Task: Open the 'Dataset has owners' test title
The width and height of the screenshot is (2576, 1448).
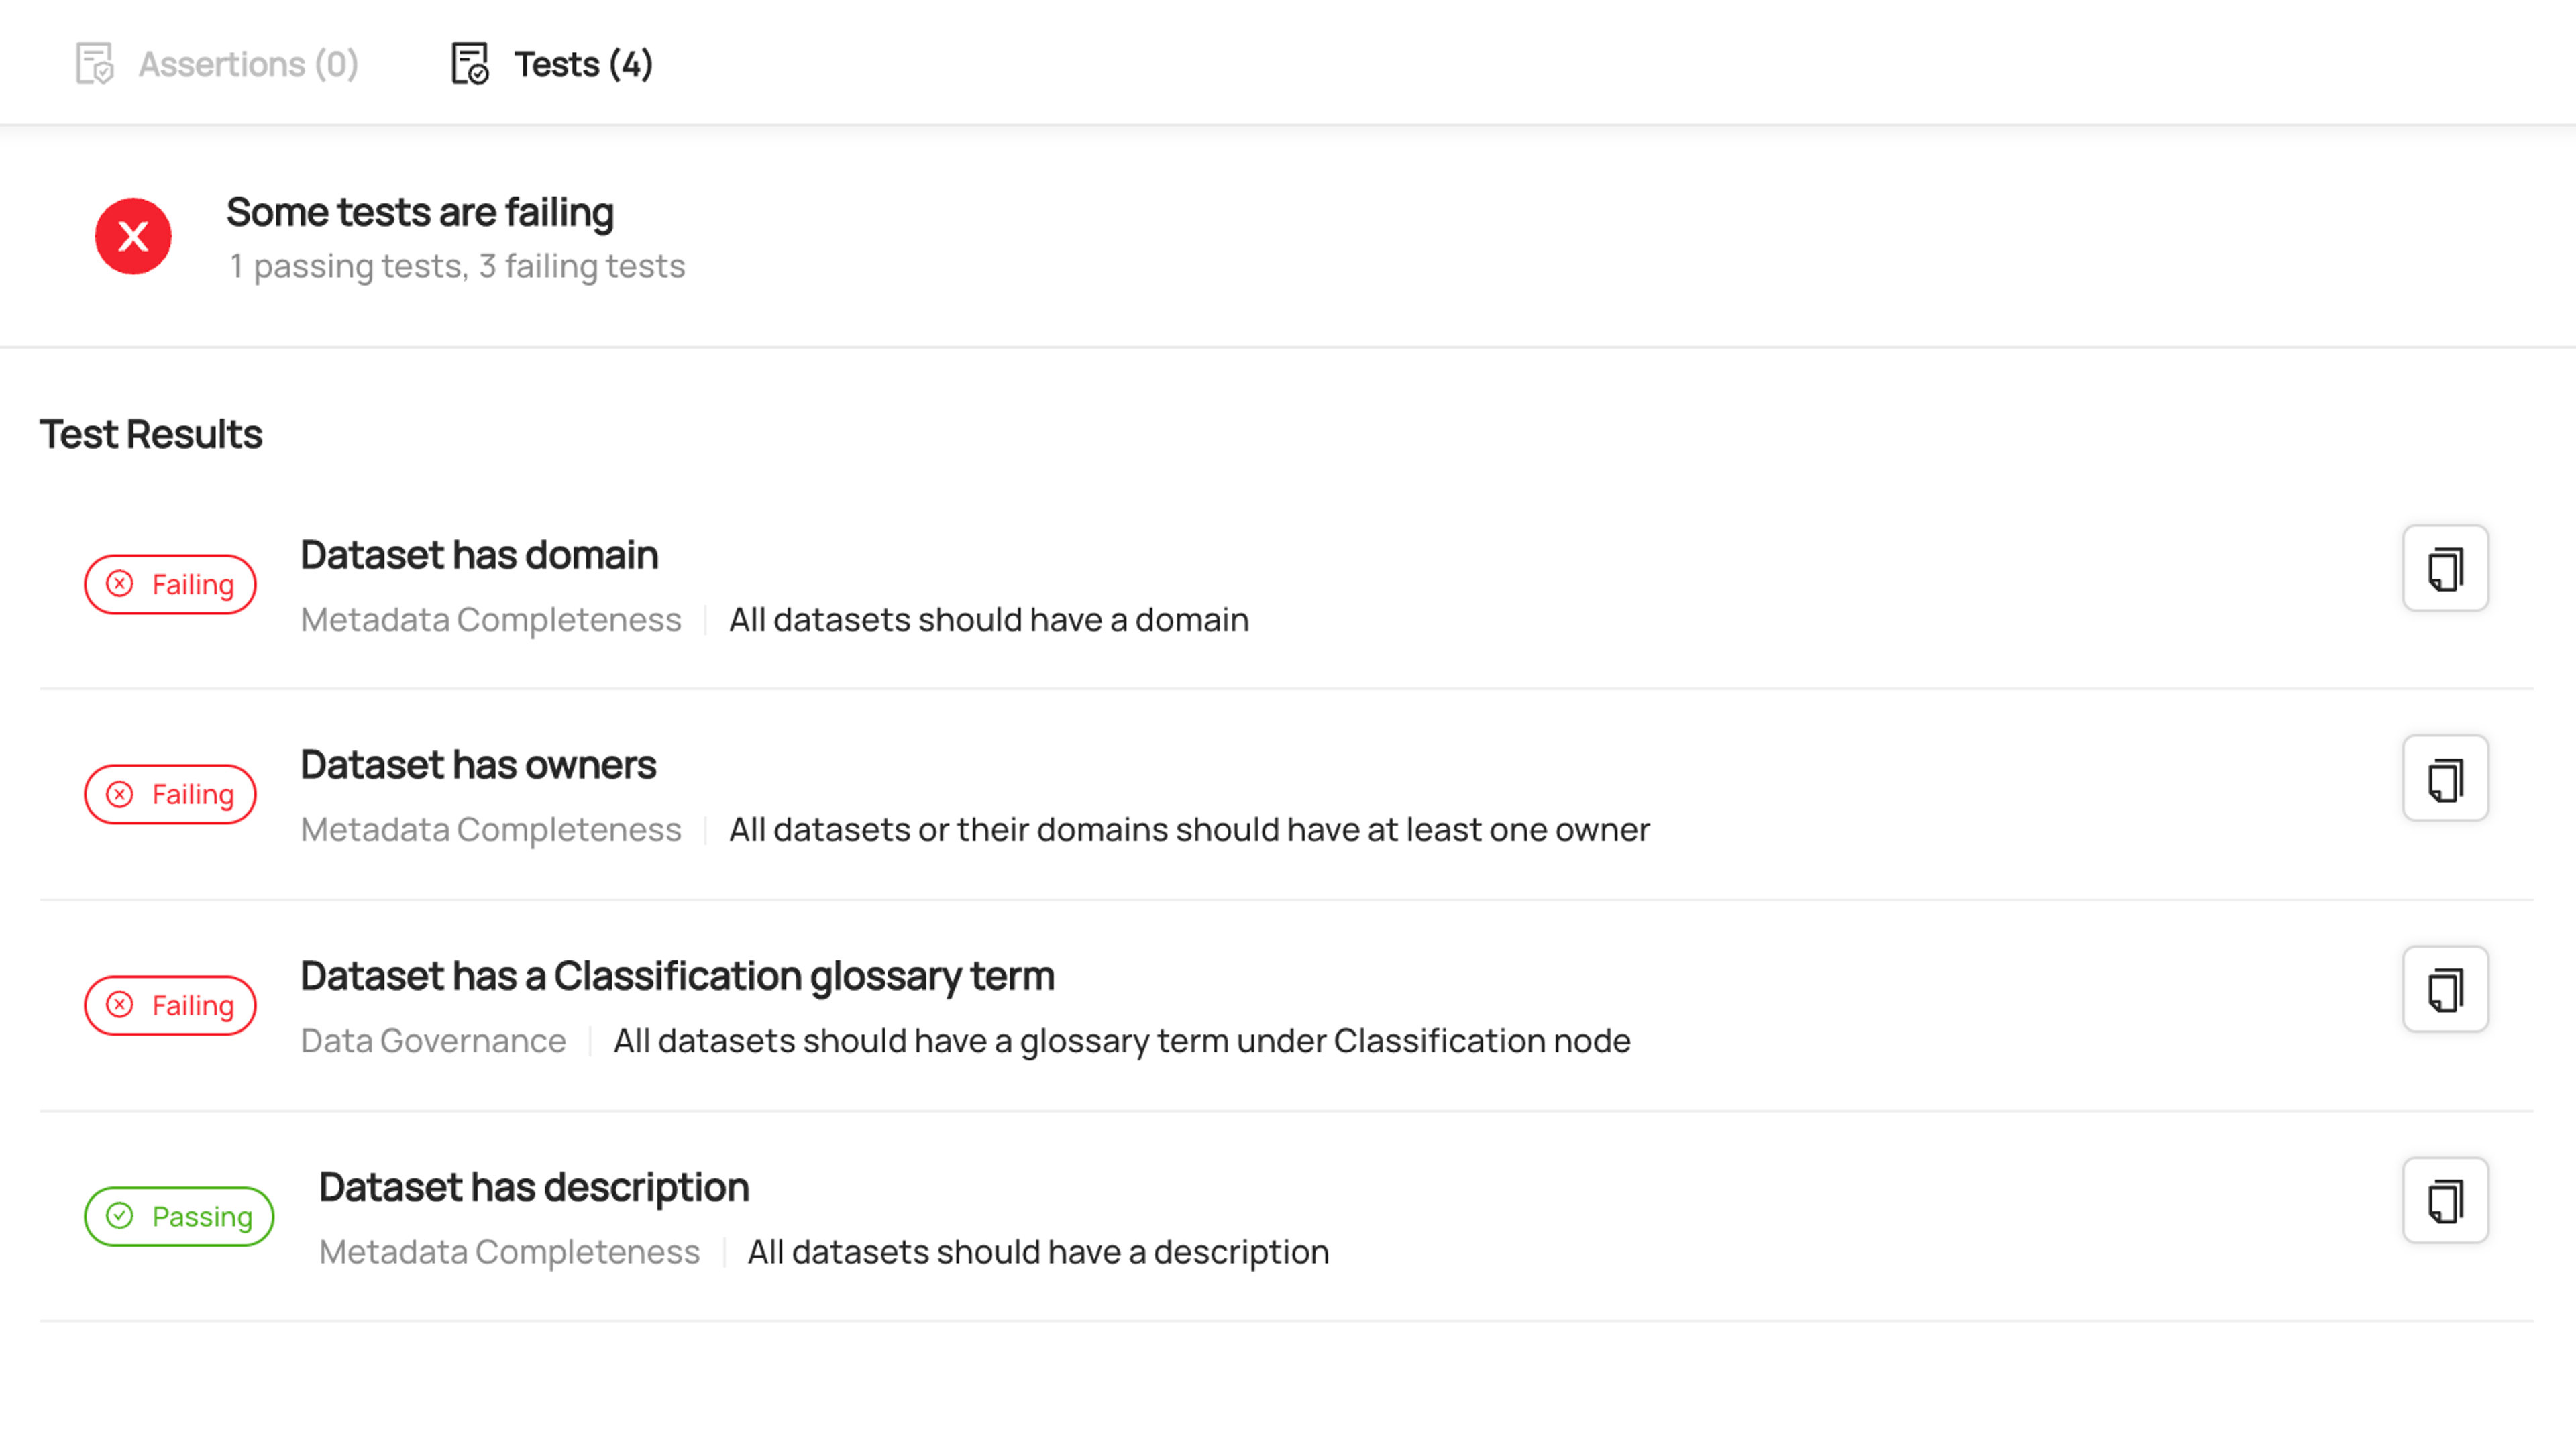Action: tap(478, 765)
